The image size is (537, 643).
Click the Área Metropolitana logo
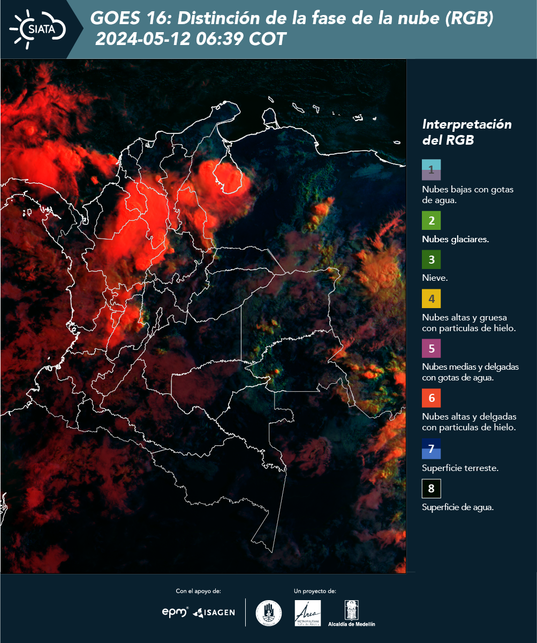[x=308, y=613]
